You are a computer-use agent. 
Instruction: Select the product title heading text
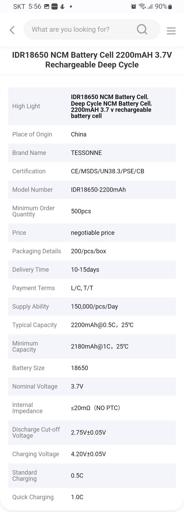(x=92, y=60)
